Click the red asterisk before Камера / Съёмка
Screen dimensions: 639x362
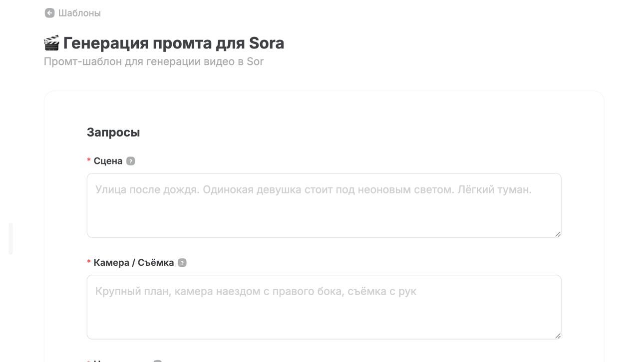point(89,263)
